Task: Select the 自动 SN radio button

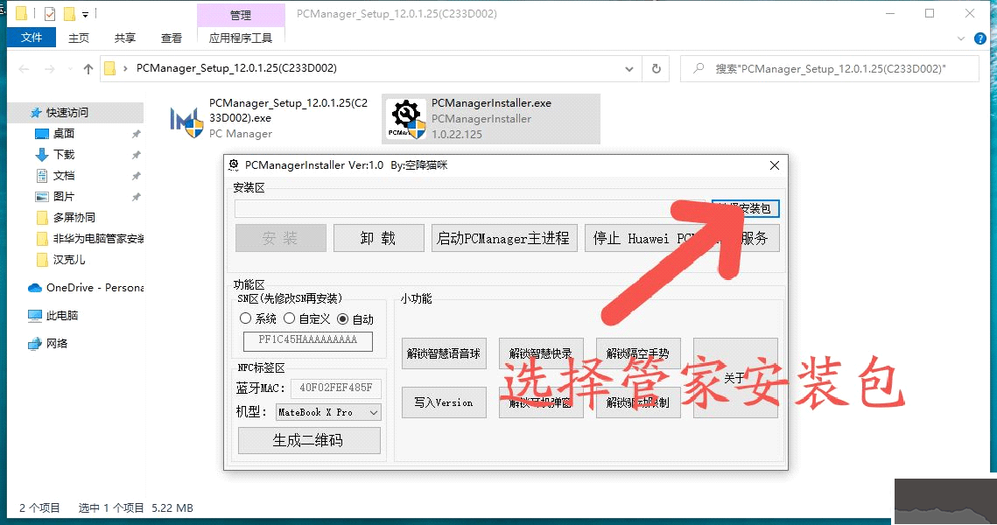Action: [x=343, y=319]
